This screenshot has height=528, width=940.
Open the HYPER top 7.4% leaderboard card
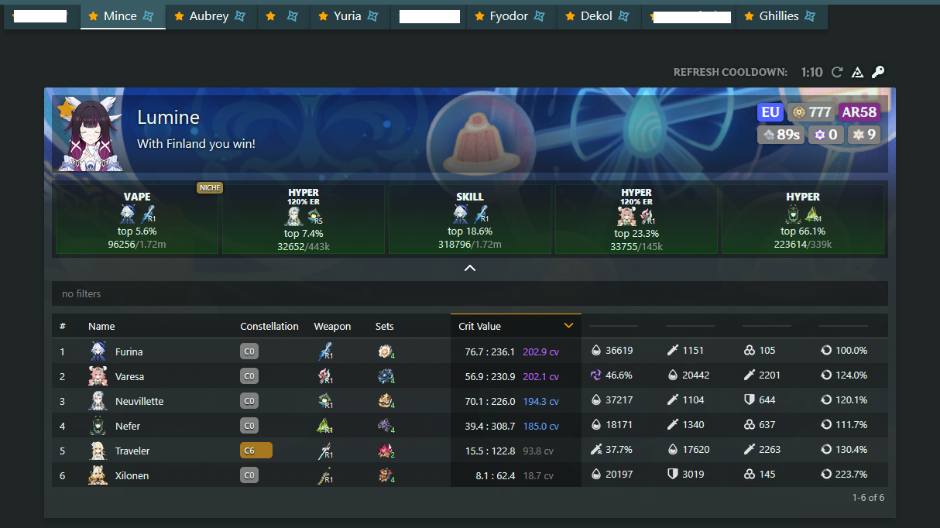pos(304,219)
